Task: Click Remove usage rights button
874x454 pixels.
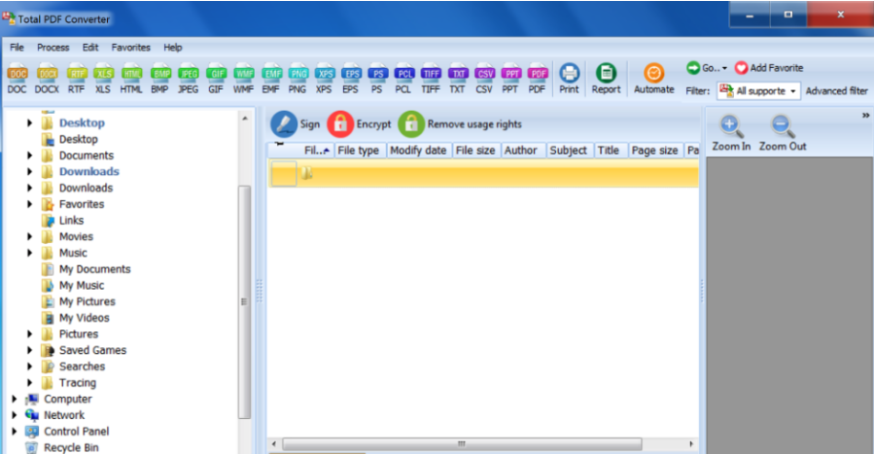Action: (x=461, y=124)
